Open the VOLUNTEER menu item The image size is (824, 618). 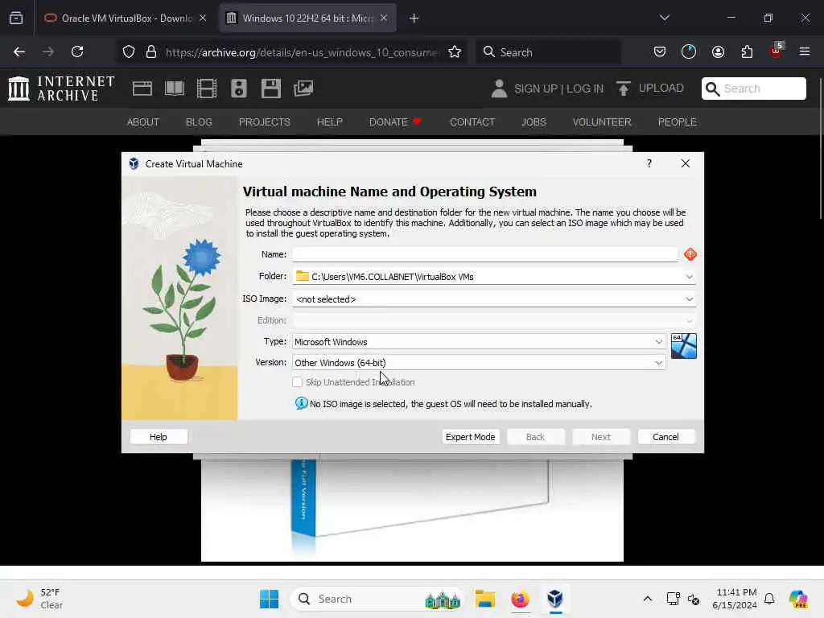(x=602, y=122)
